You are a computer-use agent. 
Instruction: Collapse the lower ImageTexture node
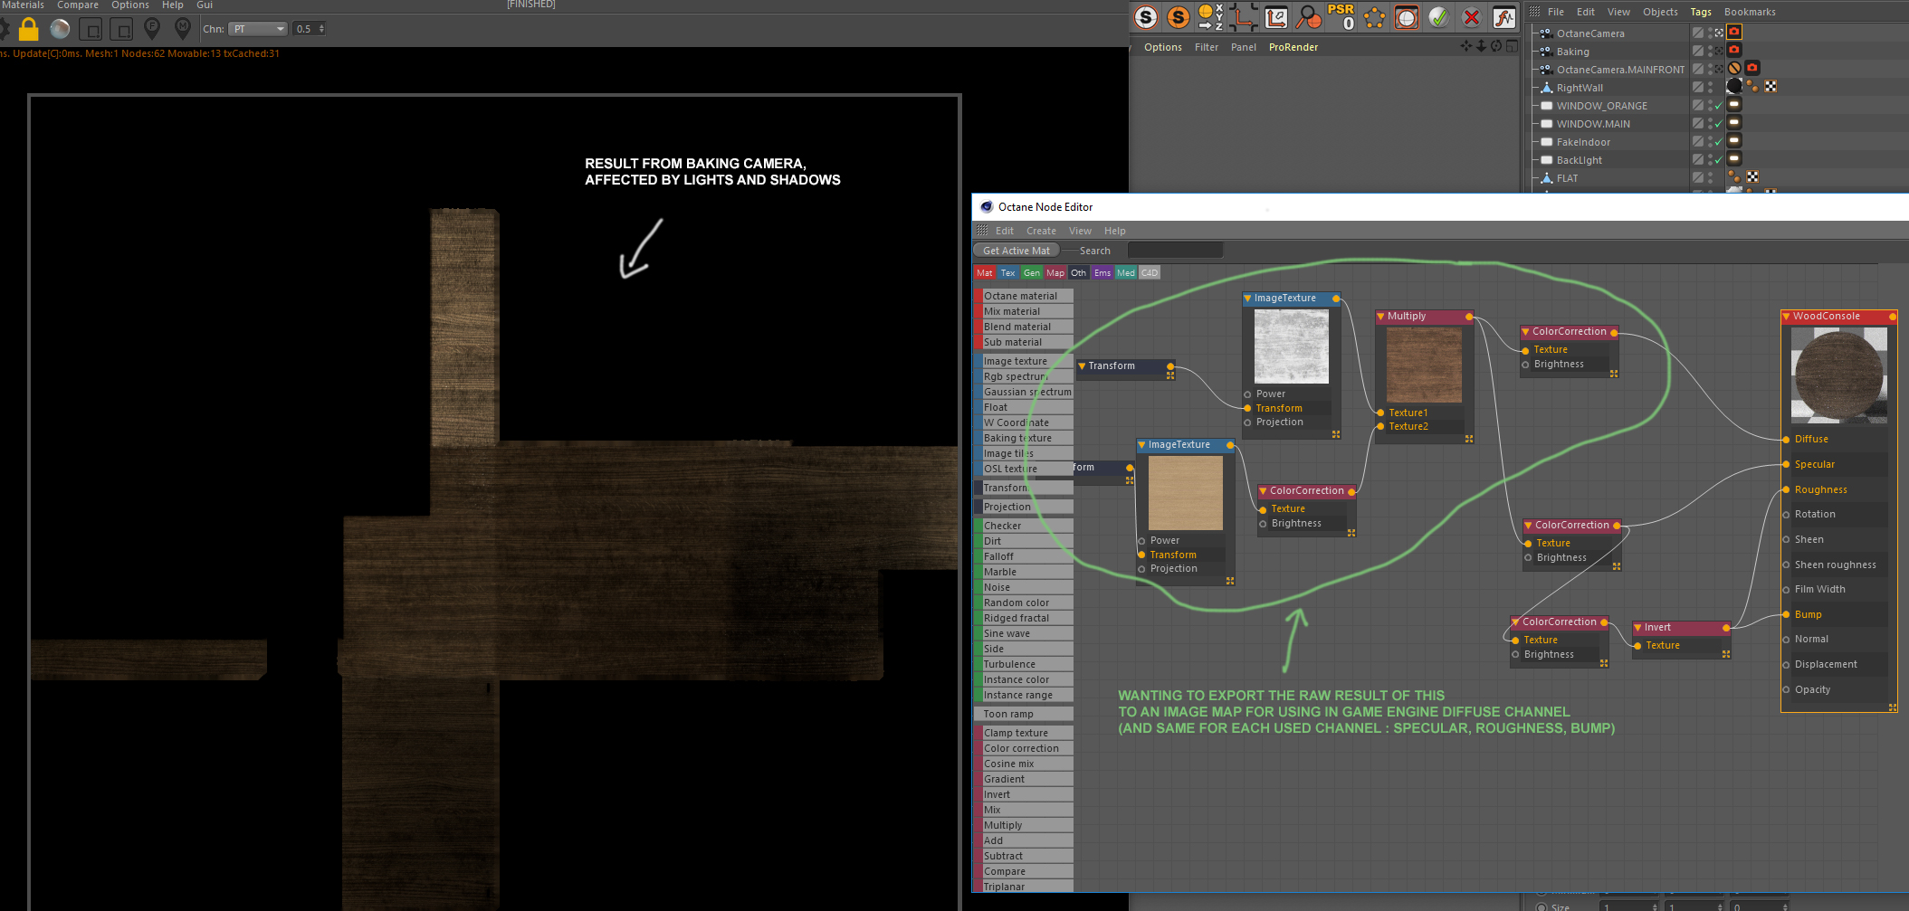(x=1141, y=445)
